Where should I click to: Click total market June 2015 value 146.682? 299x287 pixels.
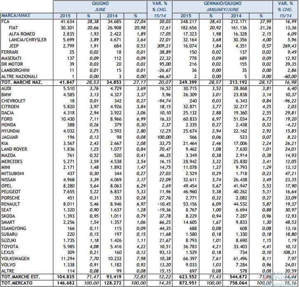[66, 283]
